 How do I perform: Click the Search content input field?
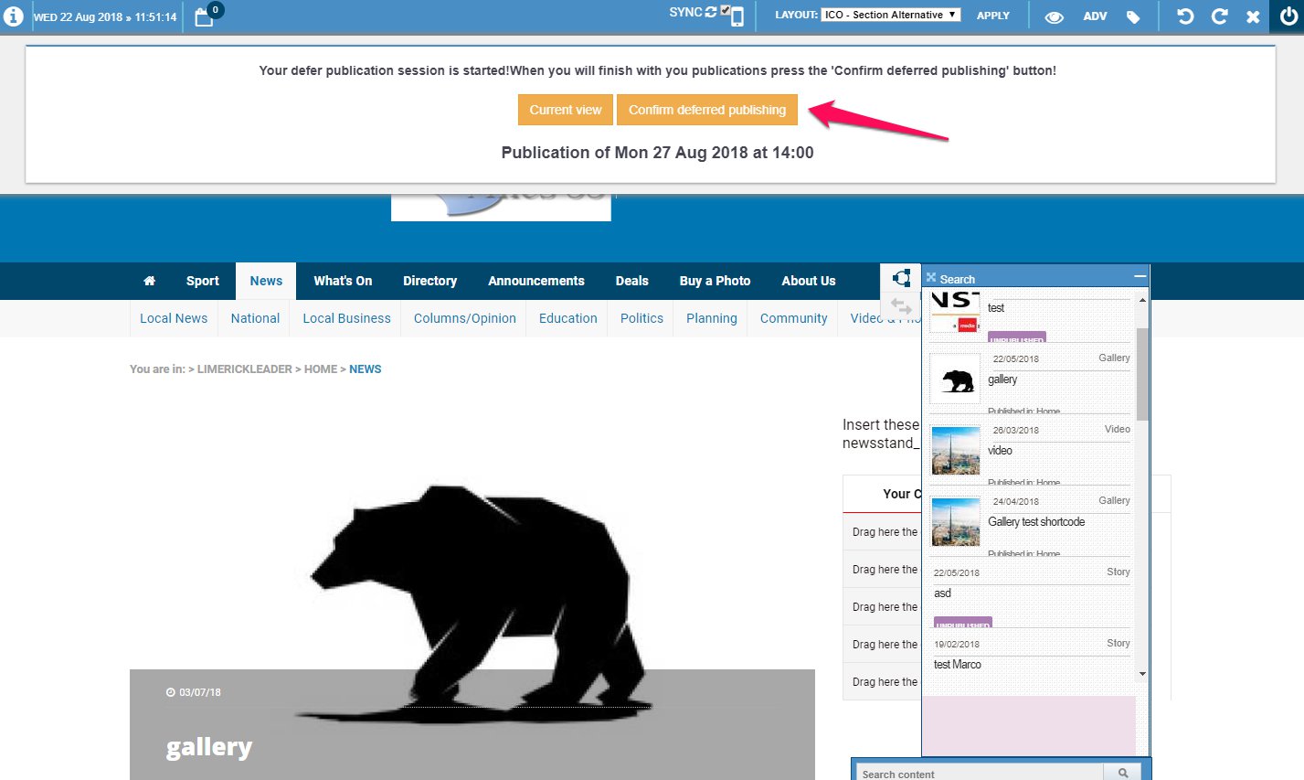(x=978, y=773)
